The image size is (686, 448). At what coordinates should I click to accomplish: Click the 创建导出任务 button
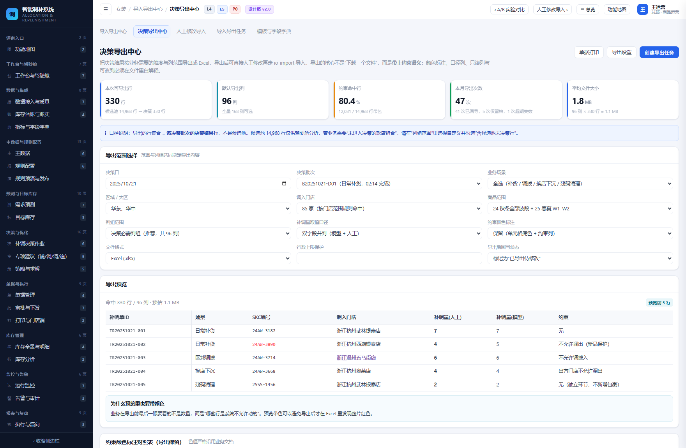[x=659, y=53]
